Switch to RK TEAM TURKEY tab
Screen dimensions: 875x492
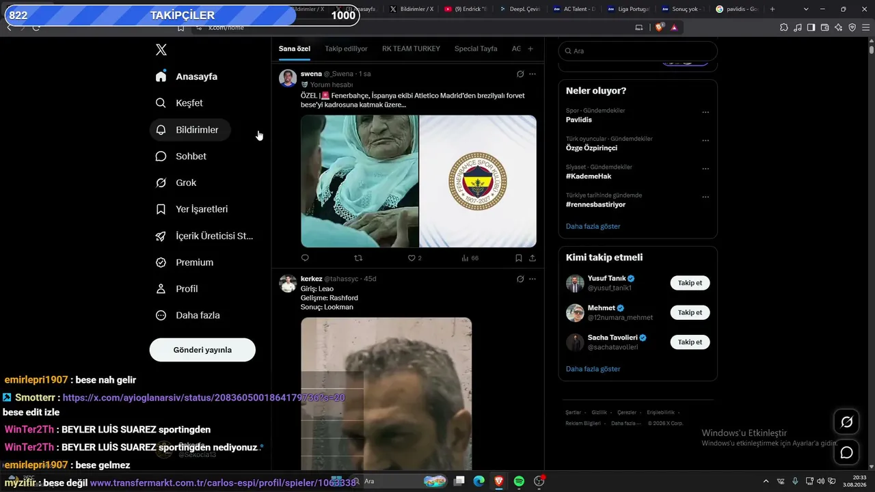point(411,49)
